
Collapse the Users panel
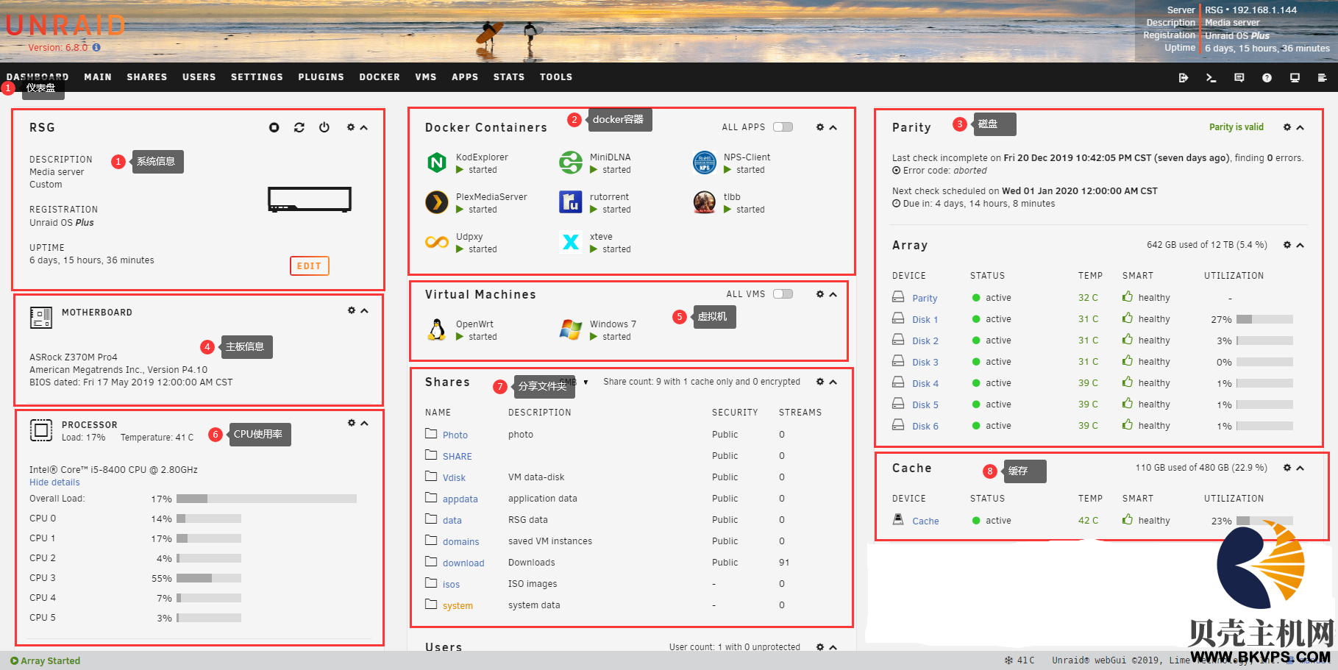[833, 647]
